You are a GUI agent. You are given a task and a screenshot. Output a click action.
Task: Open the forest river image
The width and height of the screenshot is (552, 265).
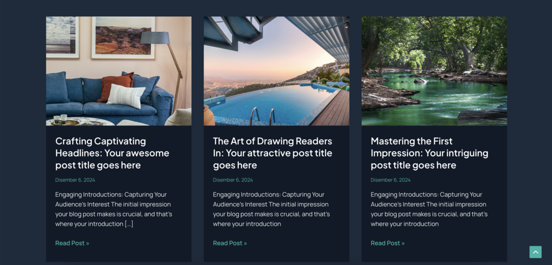point(434,71)
